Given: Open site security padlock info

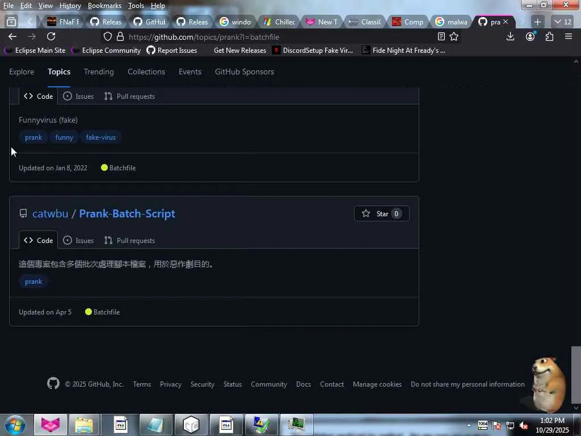Looking at the screenshot, I should (120, 37).
